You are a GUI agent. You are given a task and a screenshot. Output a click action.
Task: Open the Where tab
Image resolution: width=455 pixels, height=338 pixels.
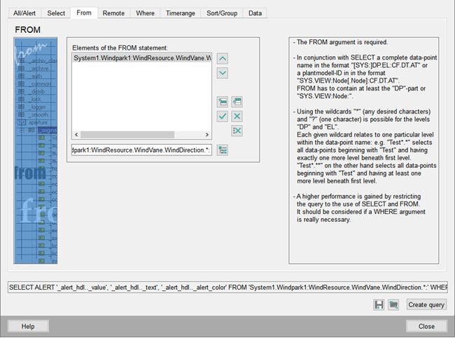point(146,13)
